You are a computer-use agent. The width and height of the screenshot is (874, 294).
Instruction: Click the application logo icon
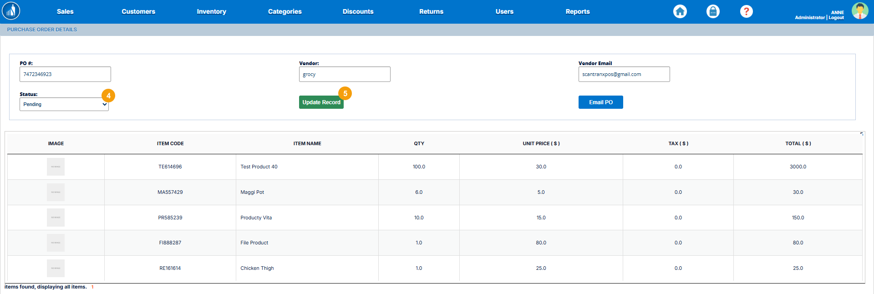pos(11,11)
